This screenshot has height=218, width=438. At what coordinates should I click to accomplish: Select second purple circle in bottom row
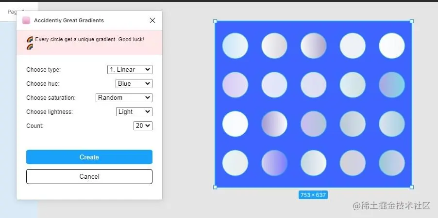pos(274,163)
